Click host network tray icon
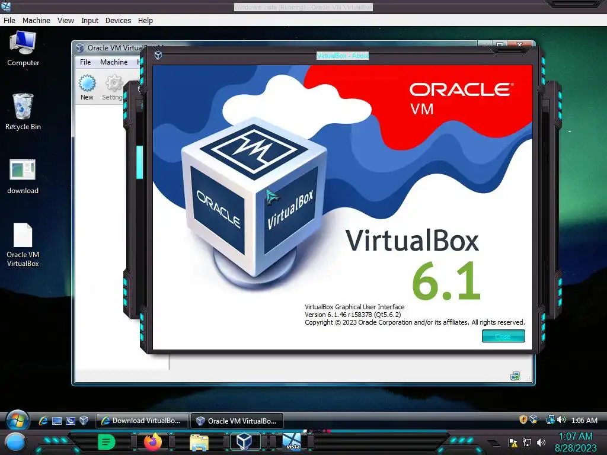The image size is (607, 455). tap(527, 443)
